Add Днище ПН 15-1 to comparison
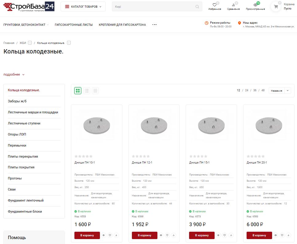This screenshot has height=244, width=297. point(231,235)
